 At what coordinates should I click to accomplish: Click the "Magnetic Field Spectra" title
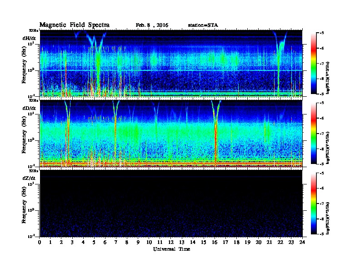tap(75, 25)
